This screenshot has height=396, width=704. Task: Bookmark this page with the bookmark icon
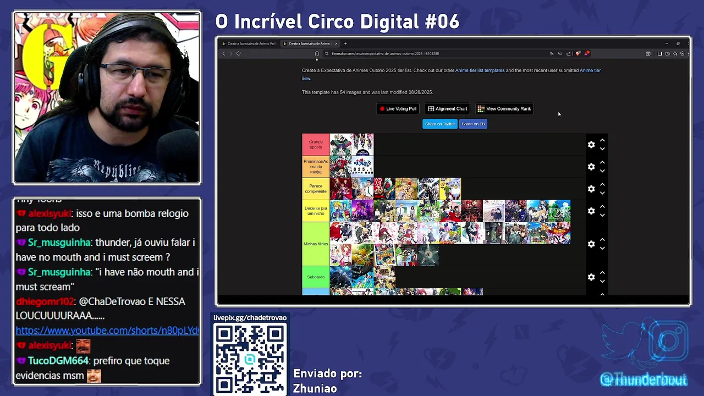(x=317, y=53)
